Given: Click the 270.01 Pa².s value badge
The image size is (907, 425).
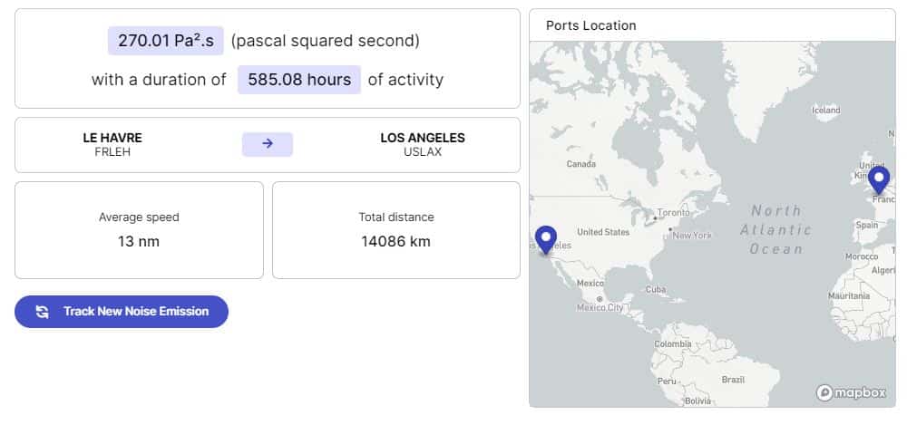Looking at the screenshot, I should pos(165,41).
